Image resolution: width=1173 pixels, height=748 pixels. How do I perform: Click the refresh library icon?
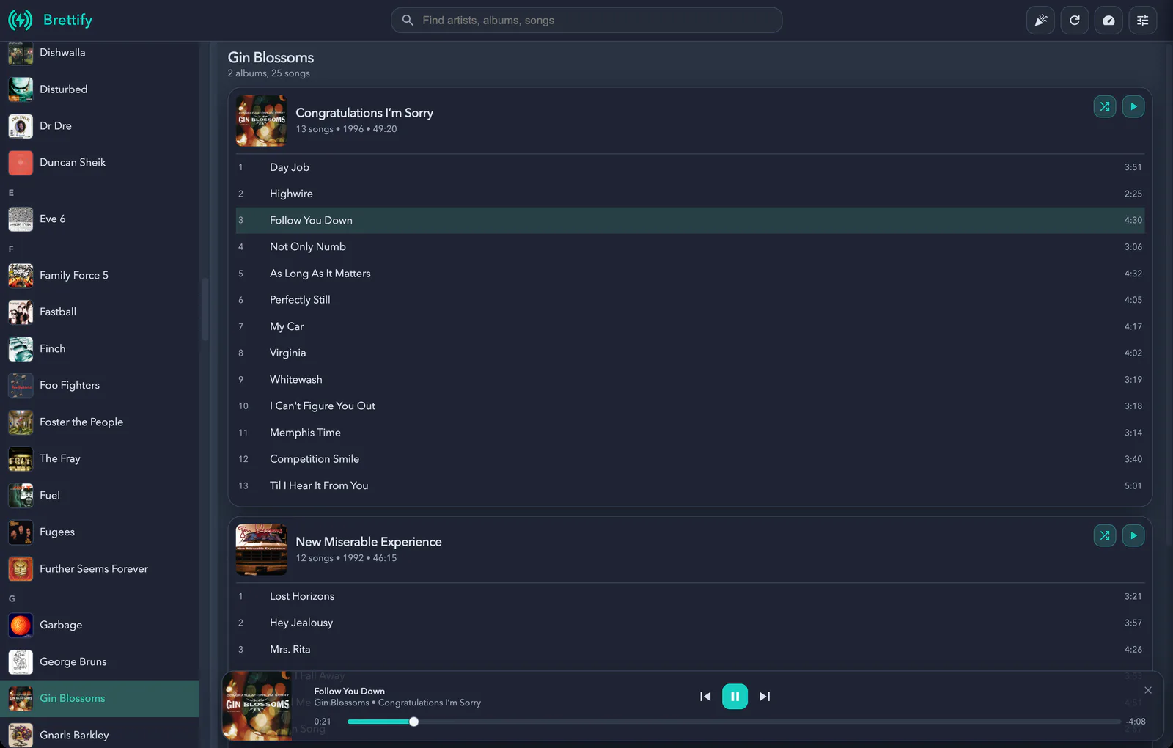pos(1075,21)
